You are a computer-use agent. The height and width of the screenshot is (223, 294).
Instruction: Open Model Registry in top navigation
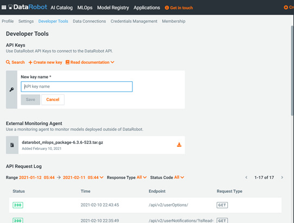113,8
